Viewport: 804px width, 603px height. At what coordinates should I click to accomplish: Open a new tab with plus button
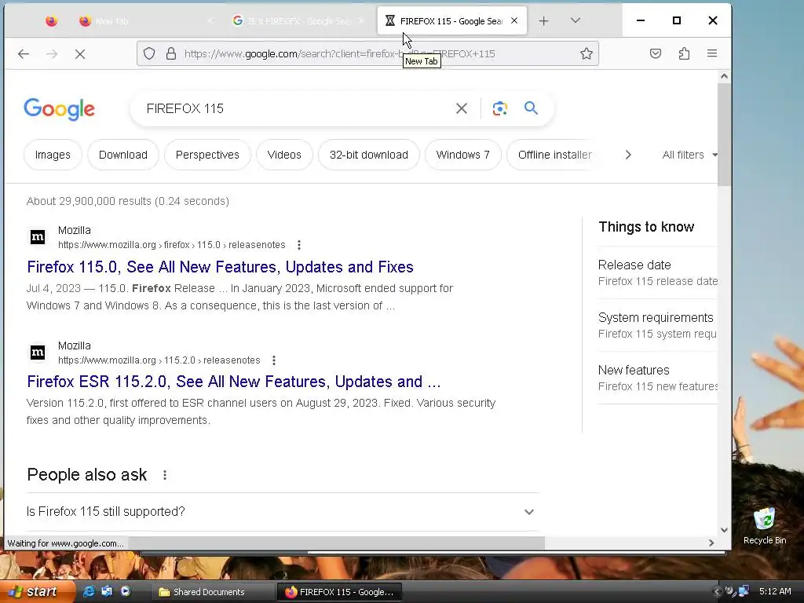544,21
